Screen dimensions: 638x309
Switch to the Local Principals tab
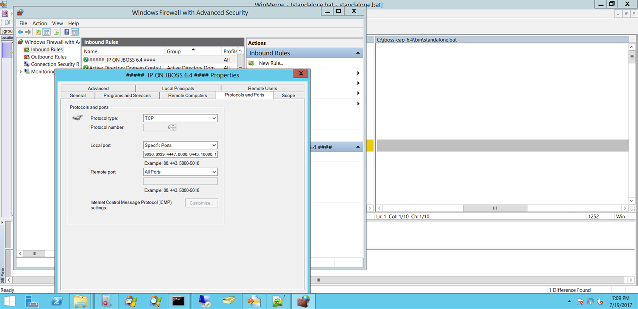pyautogui.click(x=178, y=88)
